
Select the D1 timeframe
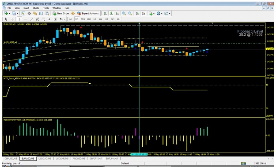tap(107, 19)
